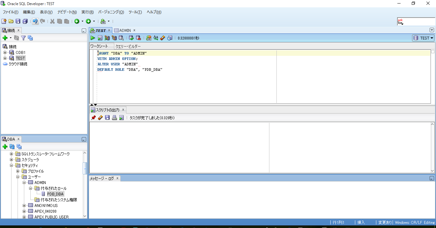
Task: Click the green Back navigation arrow
Action: pos(77,21)
